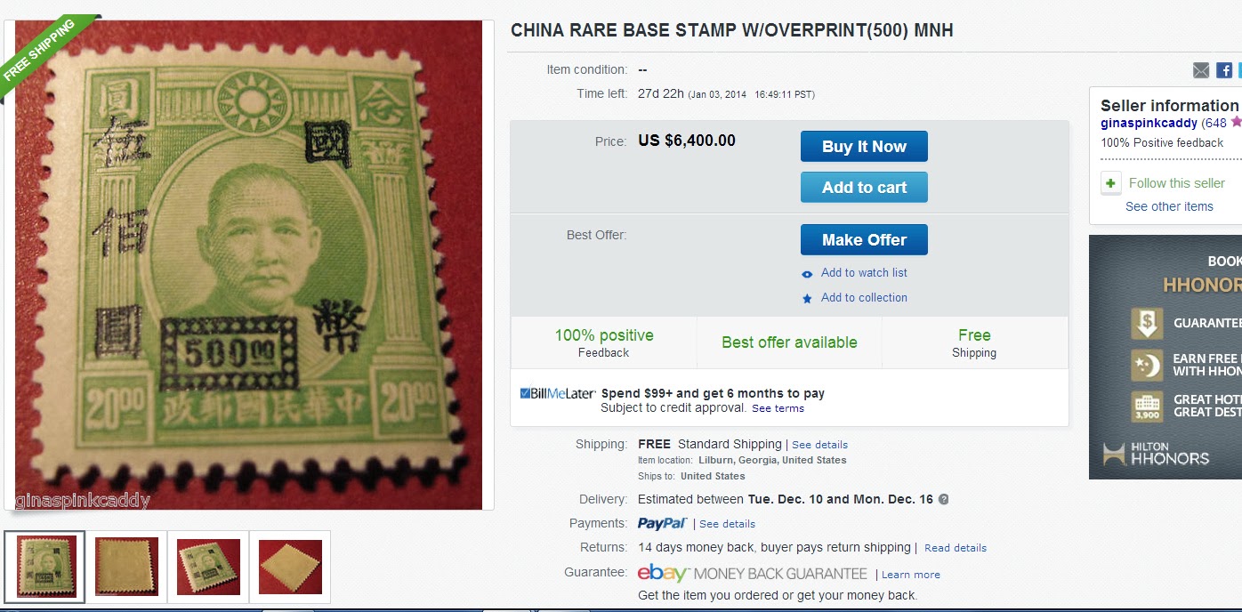Open ginaspinkcaddy seller profile link
Screen dimensions: 1242x612
(1149, 124)
